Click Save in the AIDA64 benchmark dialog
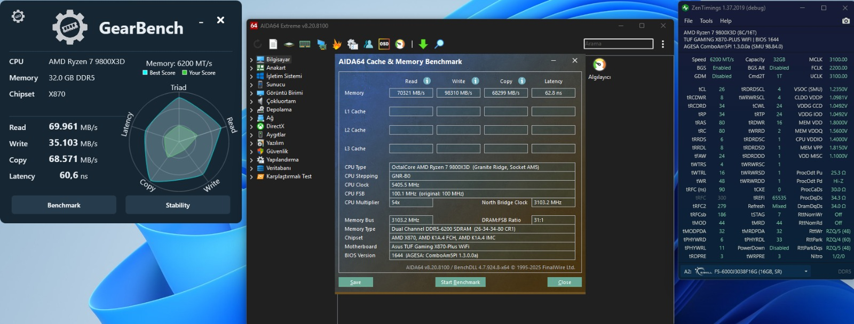The image size is (854, 324). [x=355, y=282]
